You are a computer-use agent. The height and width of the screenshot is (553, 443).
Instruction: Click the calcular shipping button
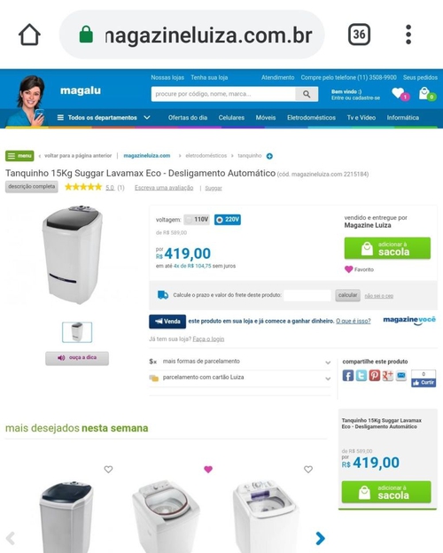coord(348,295)
